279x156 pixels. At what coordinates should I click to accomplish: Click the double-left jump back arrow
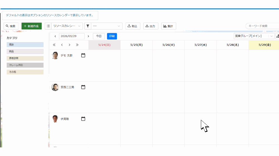(54, 45)
